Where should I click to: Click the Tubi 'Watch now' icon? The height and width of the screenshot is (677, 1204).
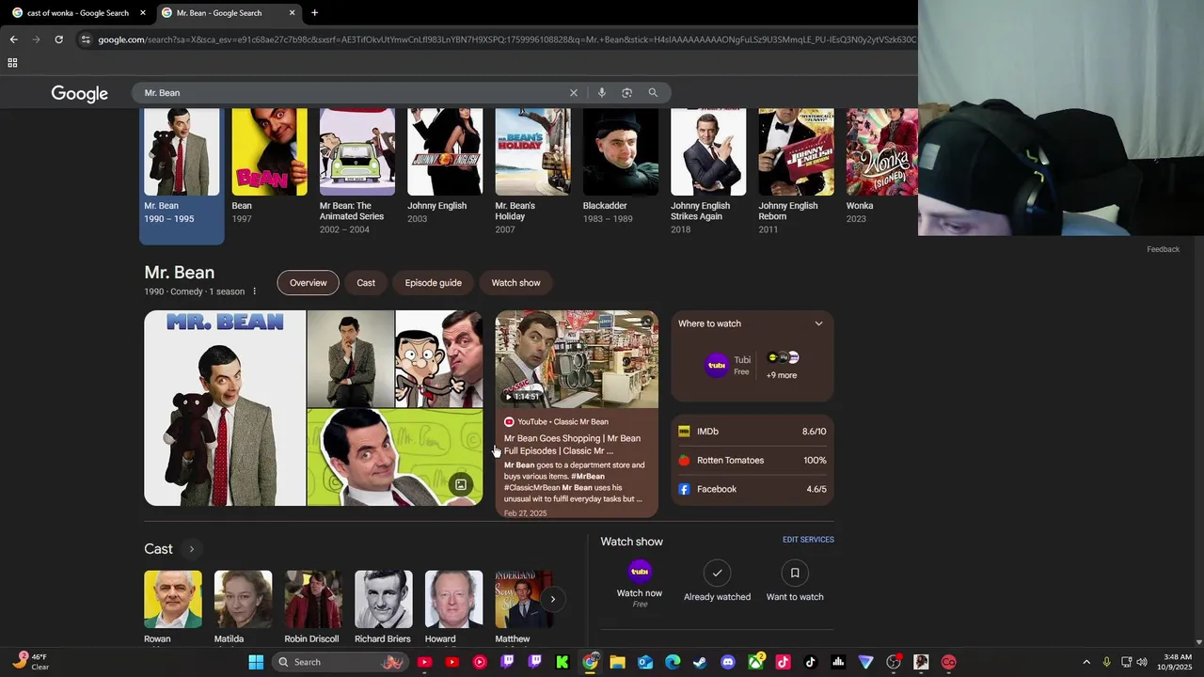[640, 572]
